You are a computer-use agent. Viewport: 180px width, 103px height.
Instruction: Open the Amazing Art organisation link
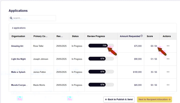click(x=17, y=46)
